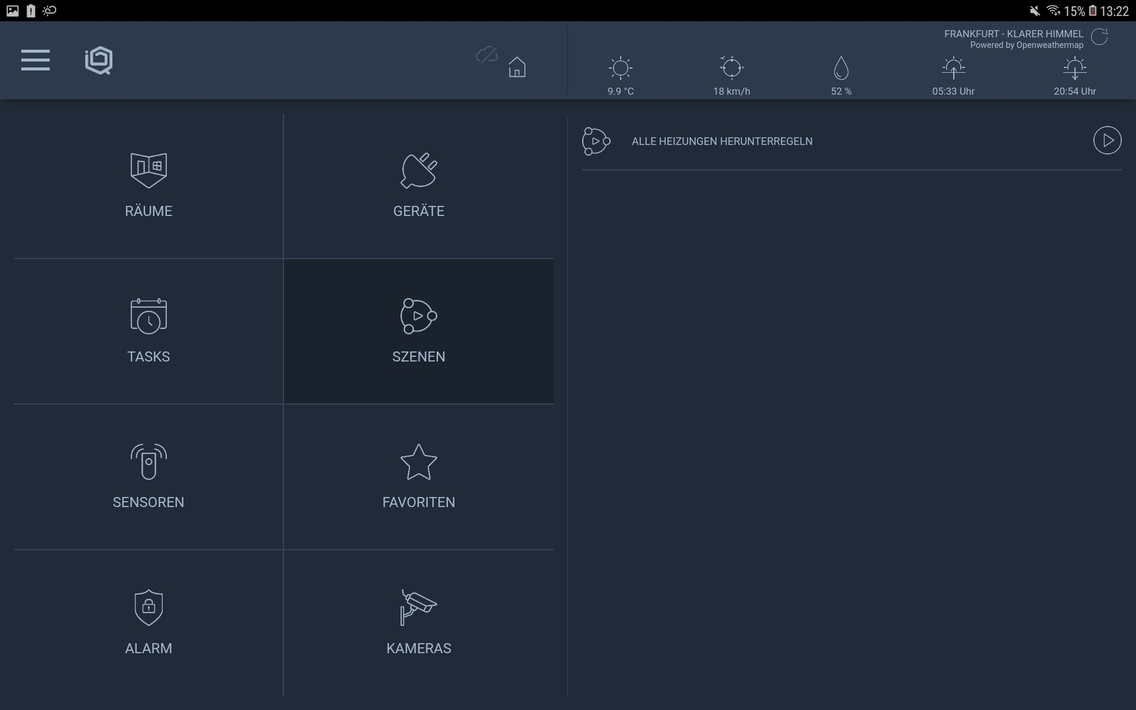Viewport: 1136px width, 710px height.
Task: Tap the humidity droplet icon
Action: pos(841,69)
